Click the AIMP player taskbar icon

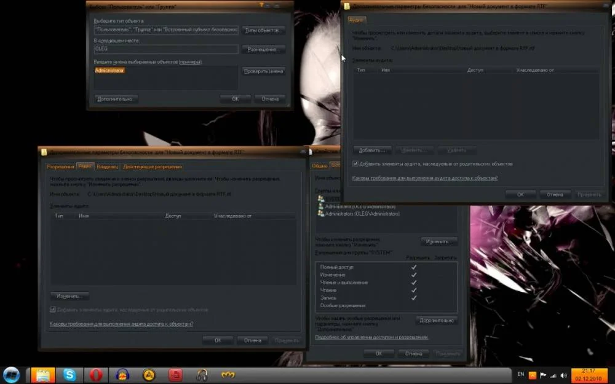(148, 375)
